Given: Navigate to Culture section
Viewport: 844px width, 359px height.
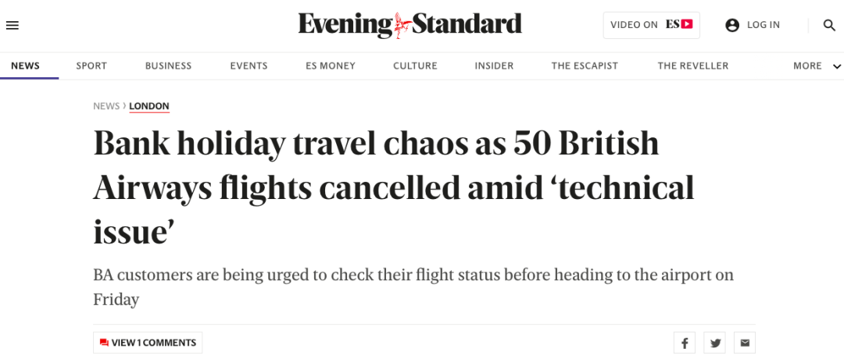Looking at the screenshot, I should 415,66.
